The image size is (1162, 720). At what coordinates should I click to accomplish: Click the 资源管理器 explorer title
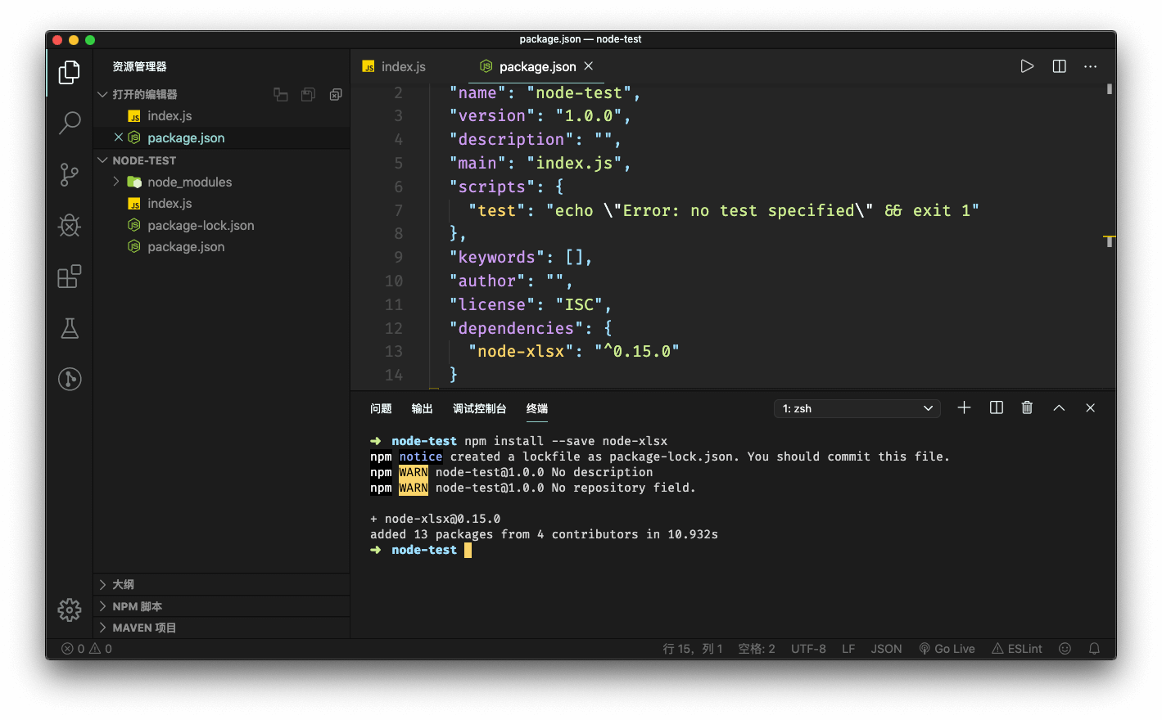click(x=139, y=66)
